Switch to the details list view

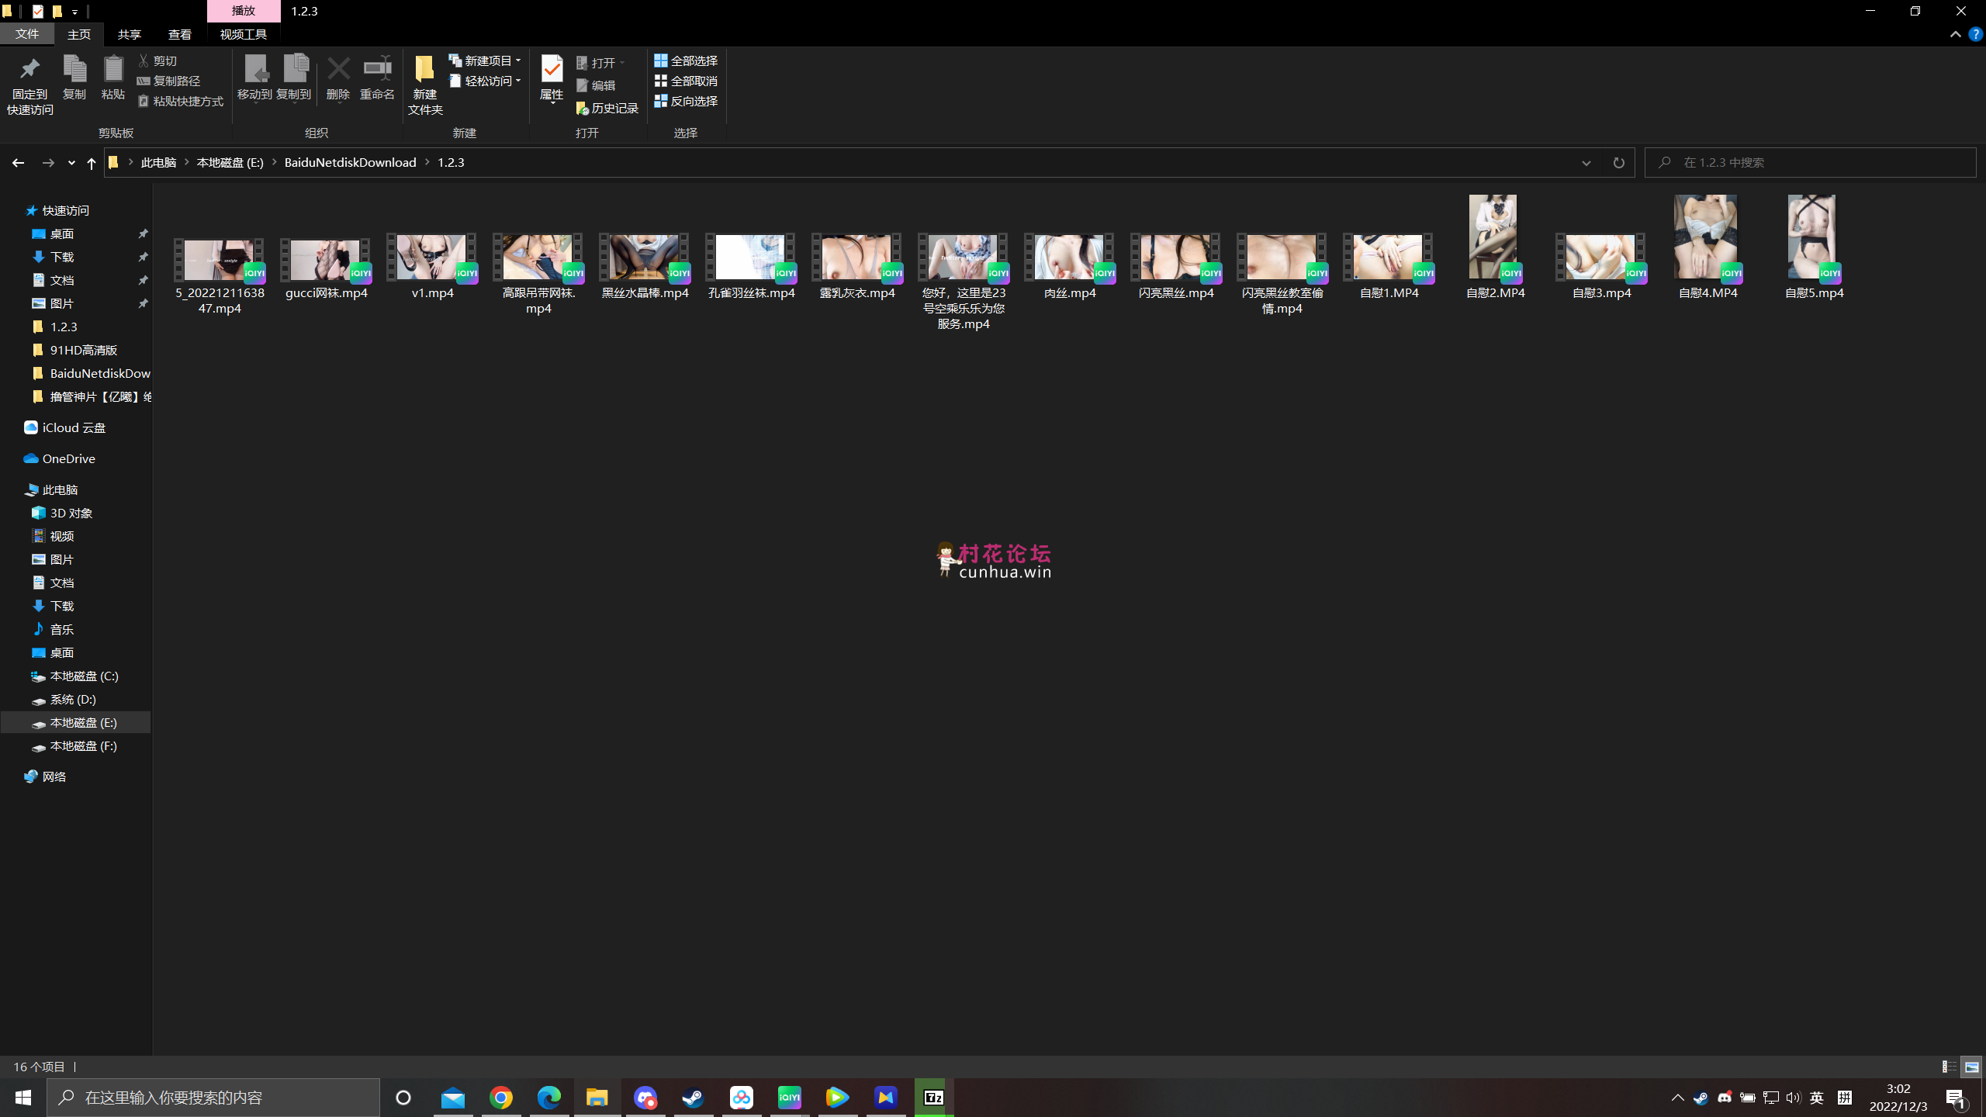pyautogui.click(x=1949, y=1067)
